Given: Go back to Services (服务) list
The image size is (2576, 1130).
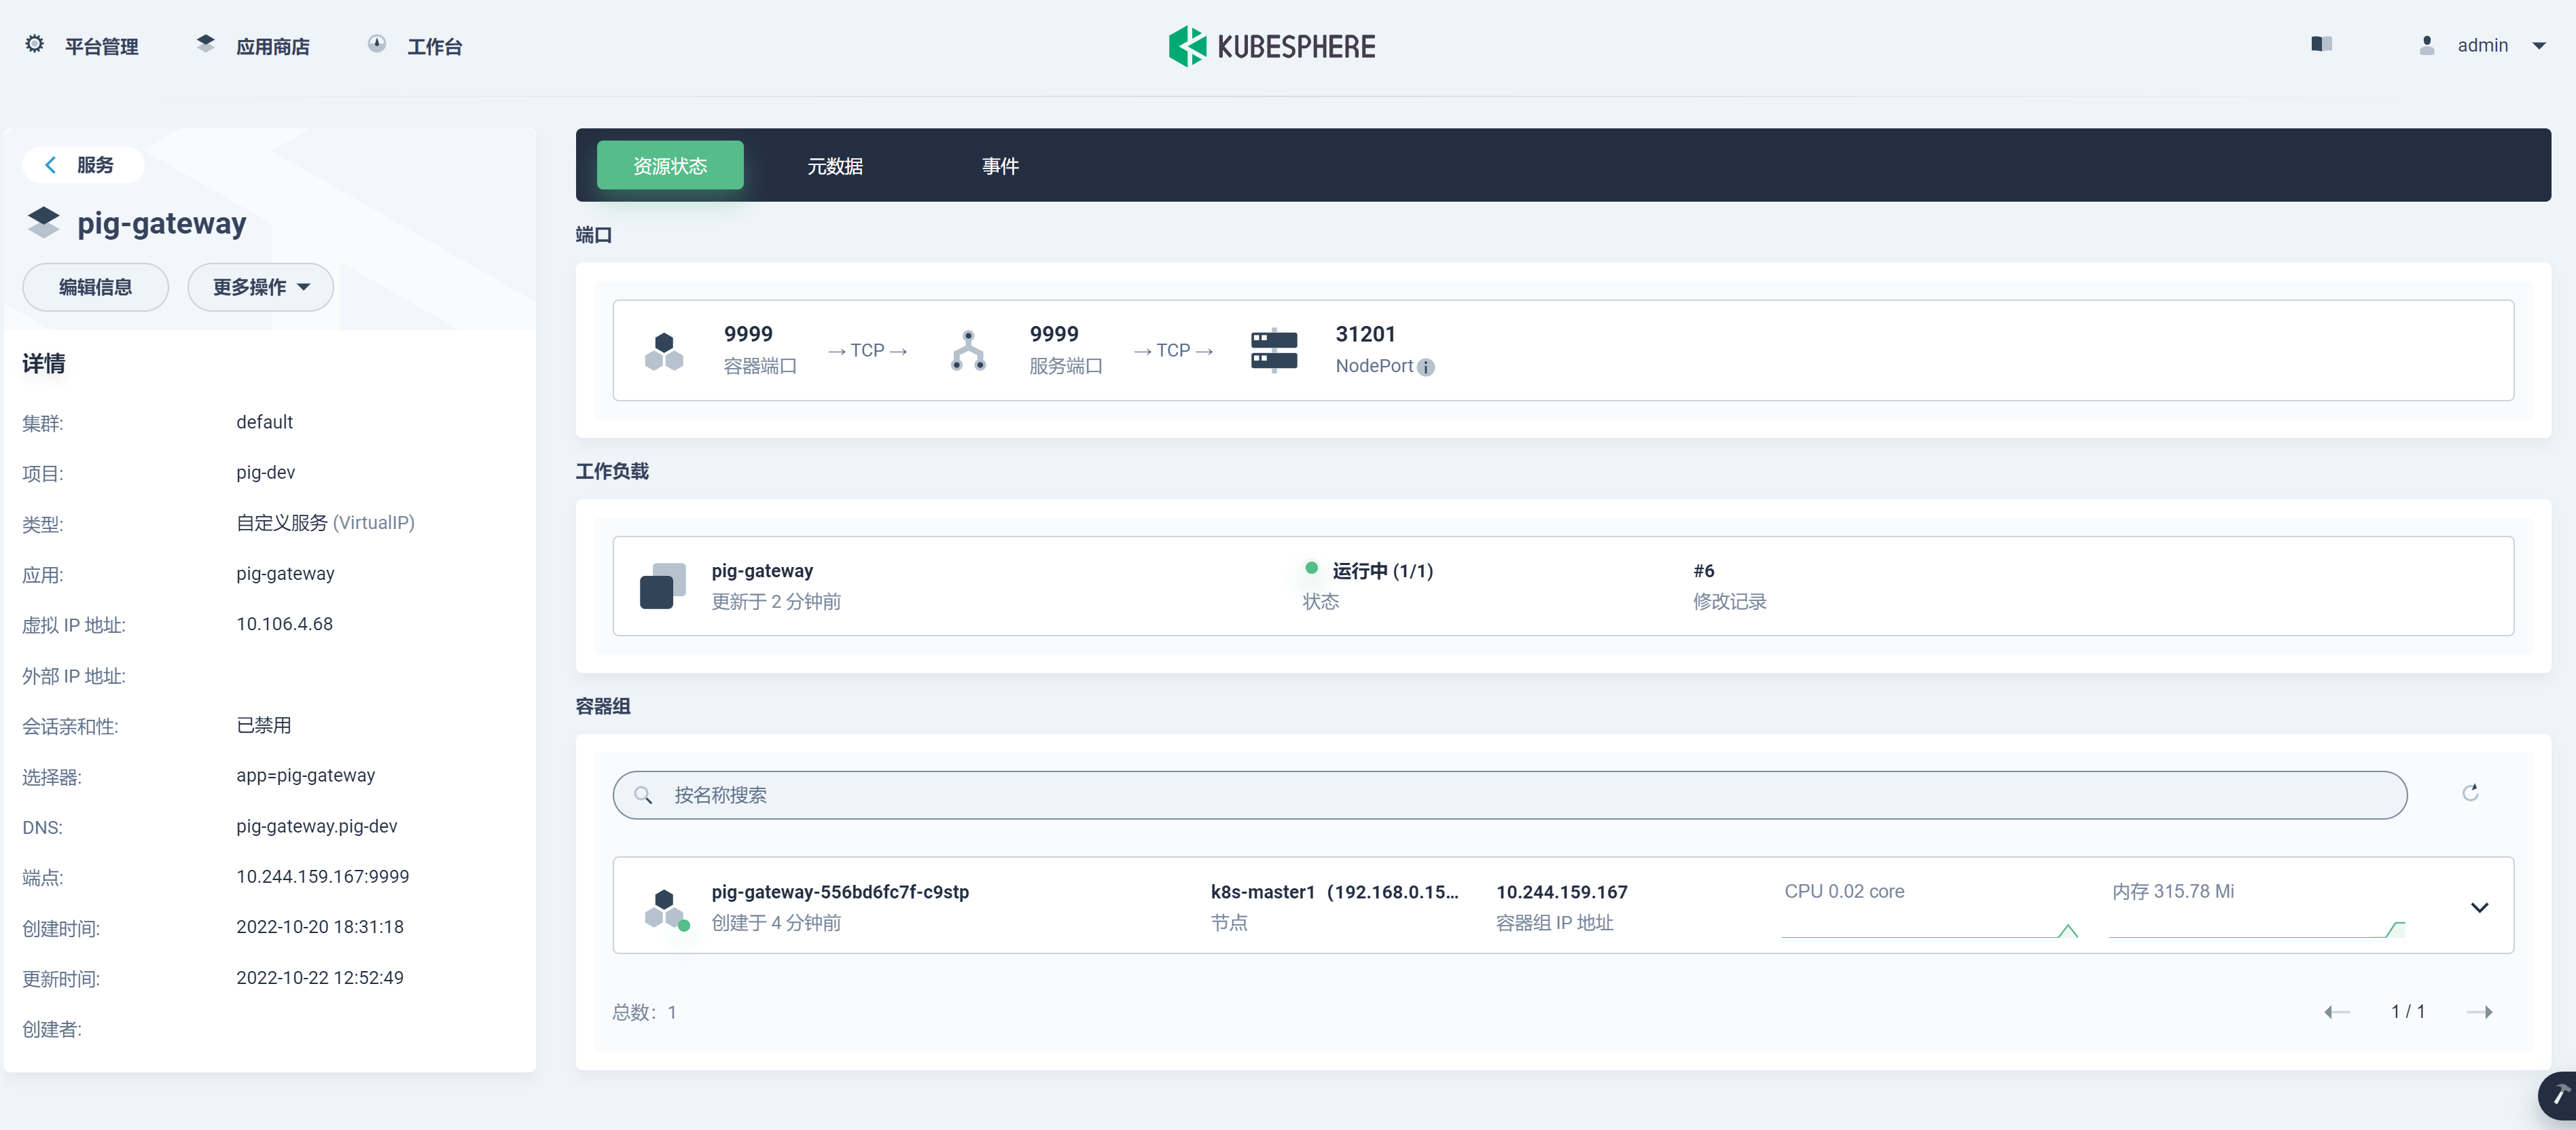Looking at the screenshot, I should [83, 165].
